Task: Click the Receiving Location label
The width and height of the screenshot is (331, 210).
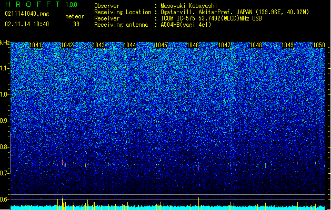Action: [x=123, y=12]
